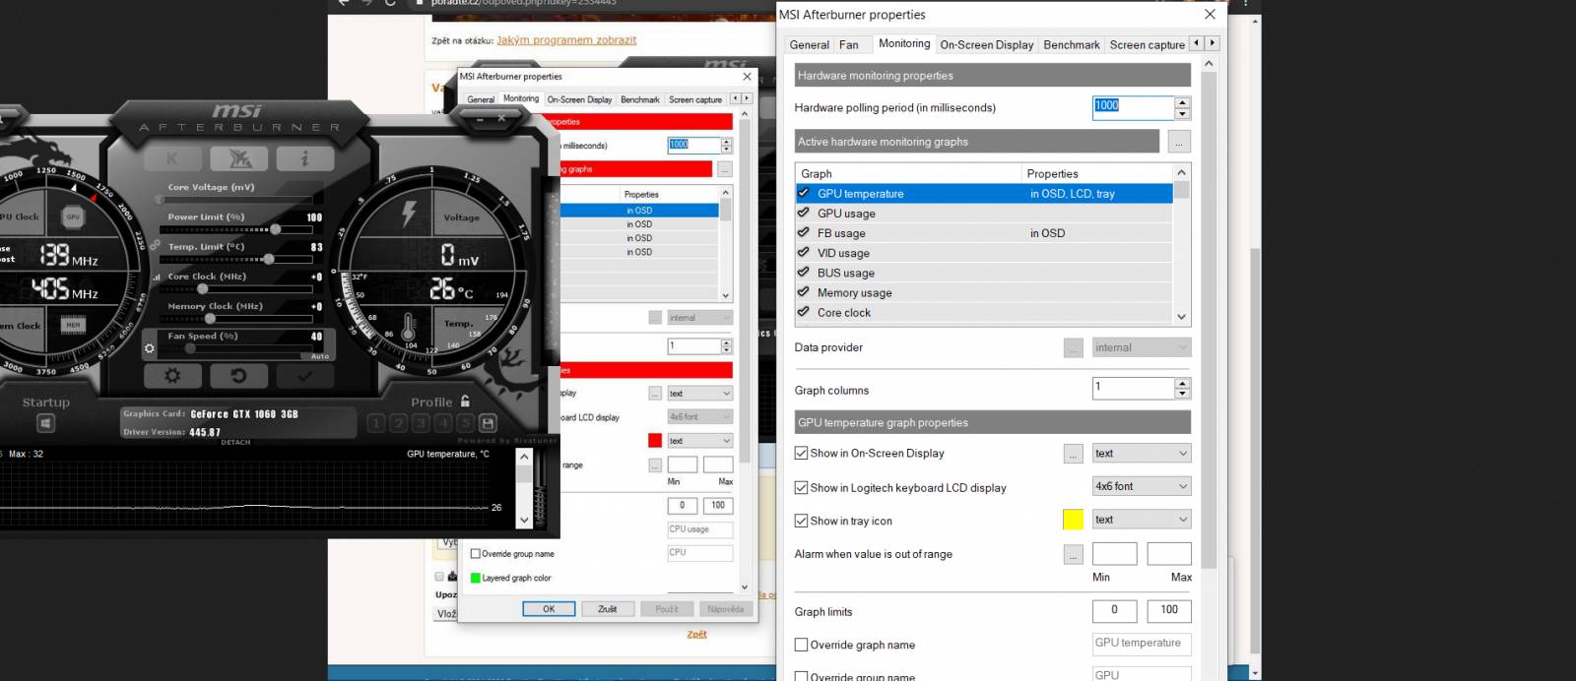Enable Override group name in middle properties window
This screenshot has width=1576, height=681.
point(476,554)
